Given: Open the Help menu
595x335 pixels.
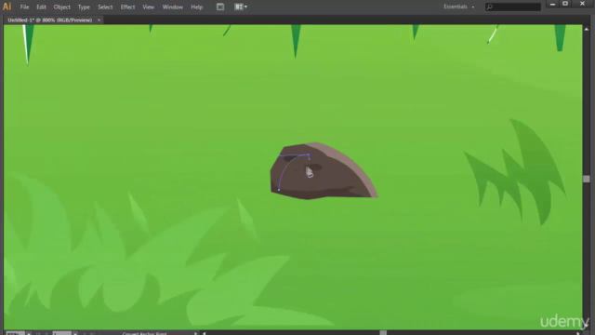Looking at the screenshot, I should (x=196, y=7).
